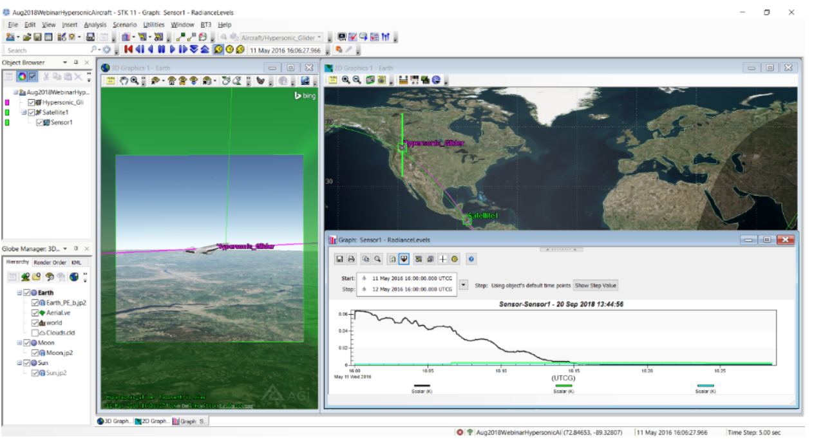Select the 2D Graph workspace tab at bottom
The width and height of the screenshot is (814, 439).
[x=151, y=422]
